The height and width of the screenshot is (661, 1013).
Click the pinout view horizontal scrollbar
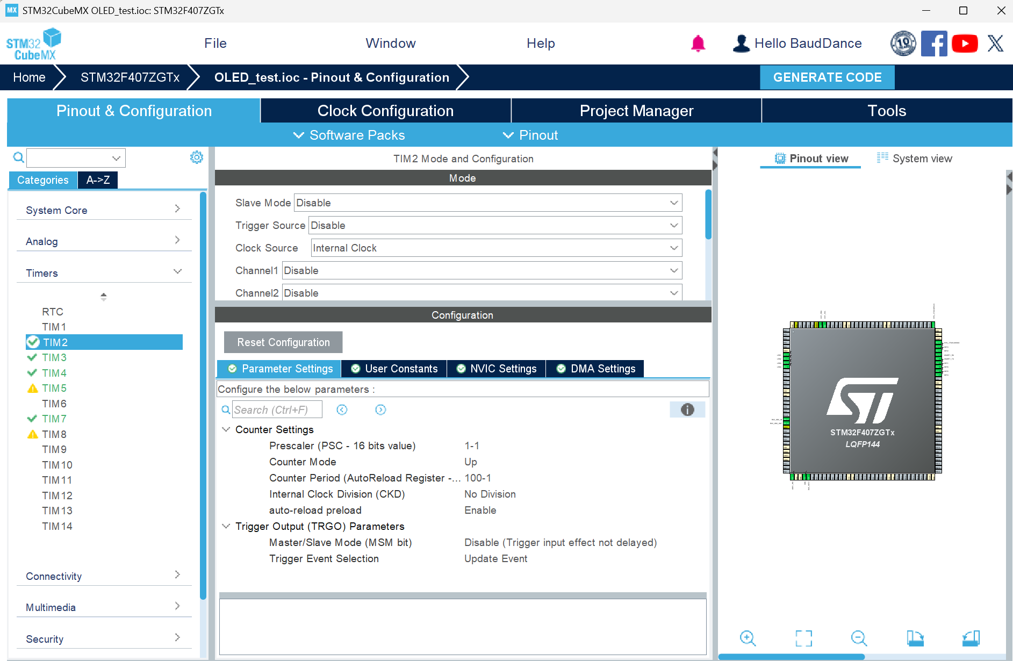(x=792, y=657)
